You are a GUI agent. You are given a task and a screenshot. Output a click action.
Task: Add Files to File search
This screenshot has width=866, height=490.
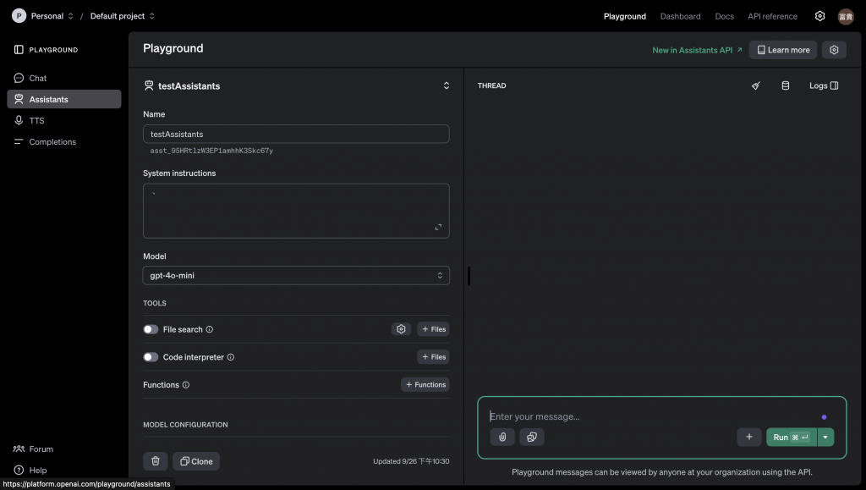pos(434,329)
